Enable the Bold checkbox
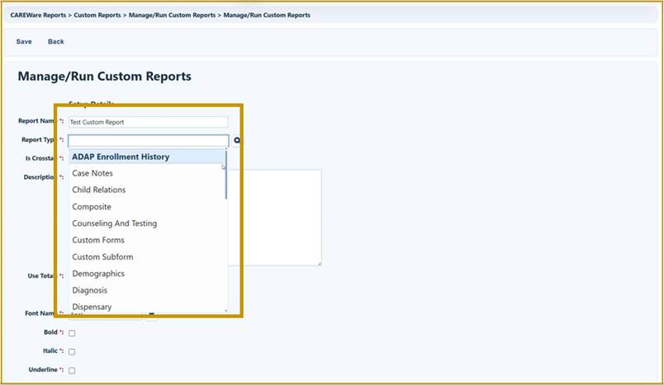The height and width of the screenshot is (385, 664). pyautogui.click(x=72, y=333)
